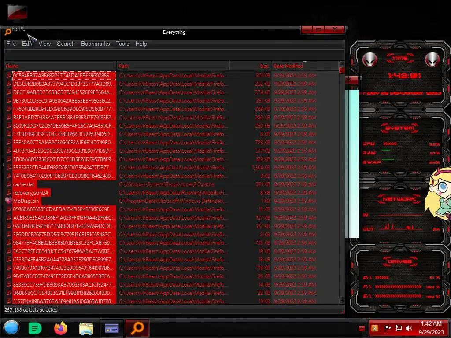Click file icon of B3E0ABD704B54A7B5B1884B9F317F791EFE2
Viewport: 451px width, 338px height.
9,117
